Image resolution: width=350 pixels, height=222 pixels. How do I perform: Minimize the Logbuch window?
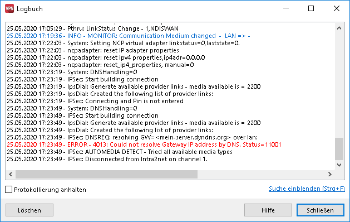(x=286, y=8)
